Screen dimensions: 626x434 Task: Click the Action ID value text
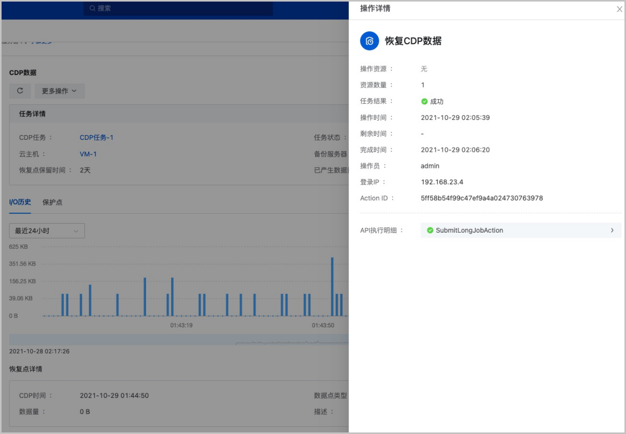click(x=481, y=198)
